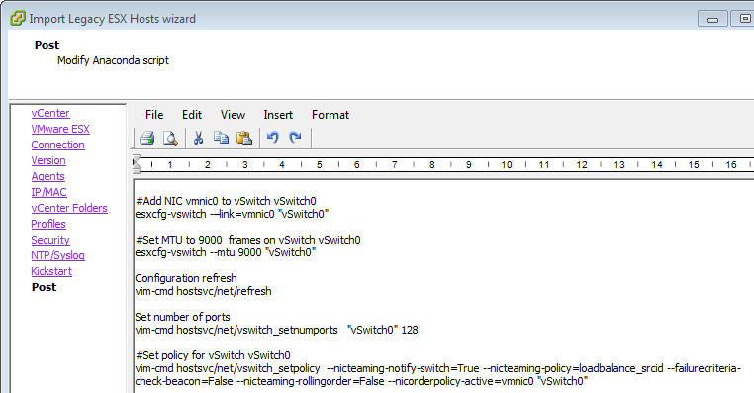The height and width of the screenshot is (393, 754).
Task: Click the 'check-beacon=False' script line
Action: 361,381
